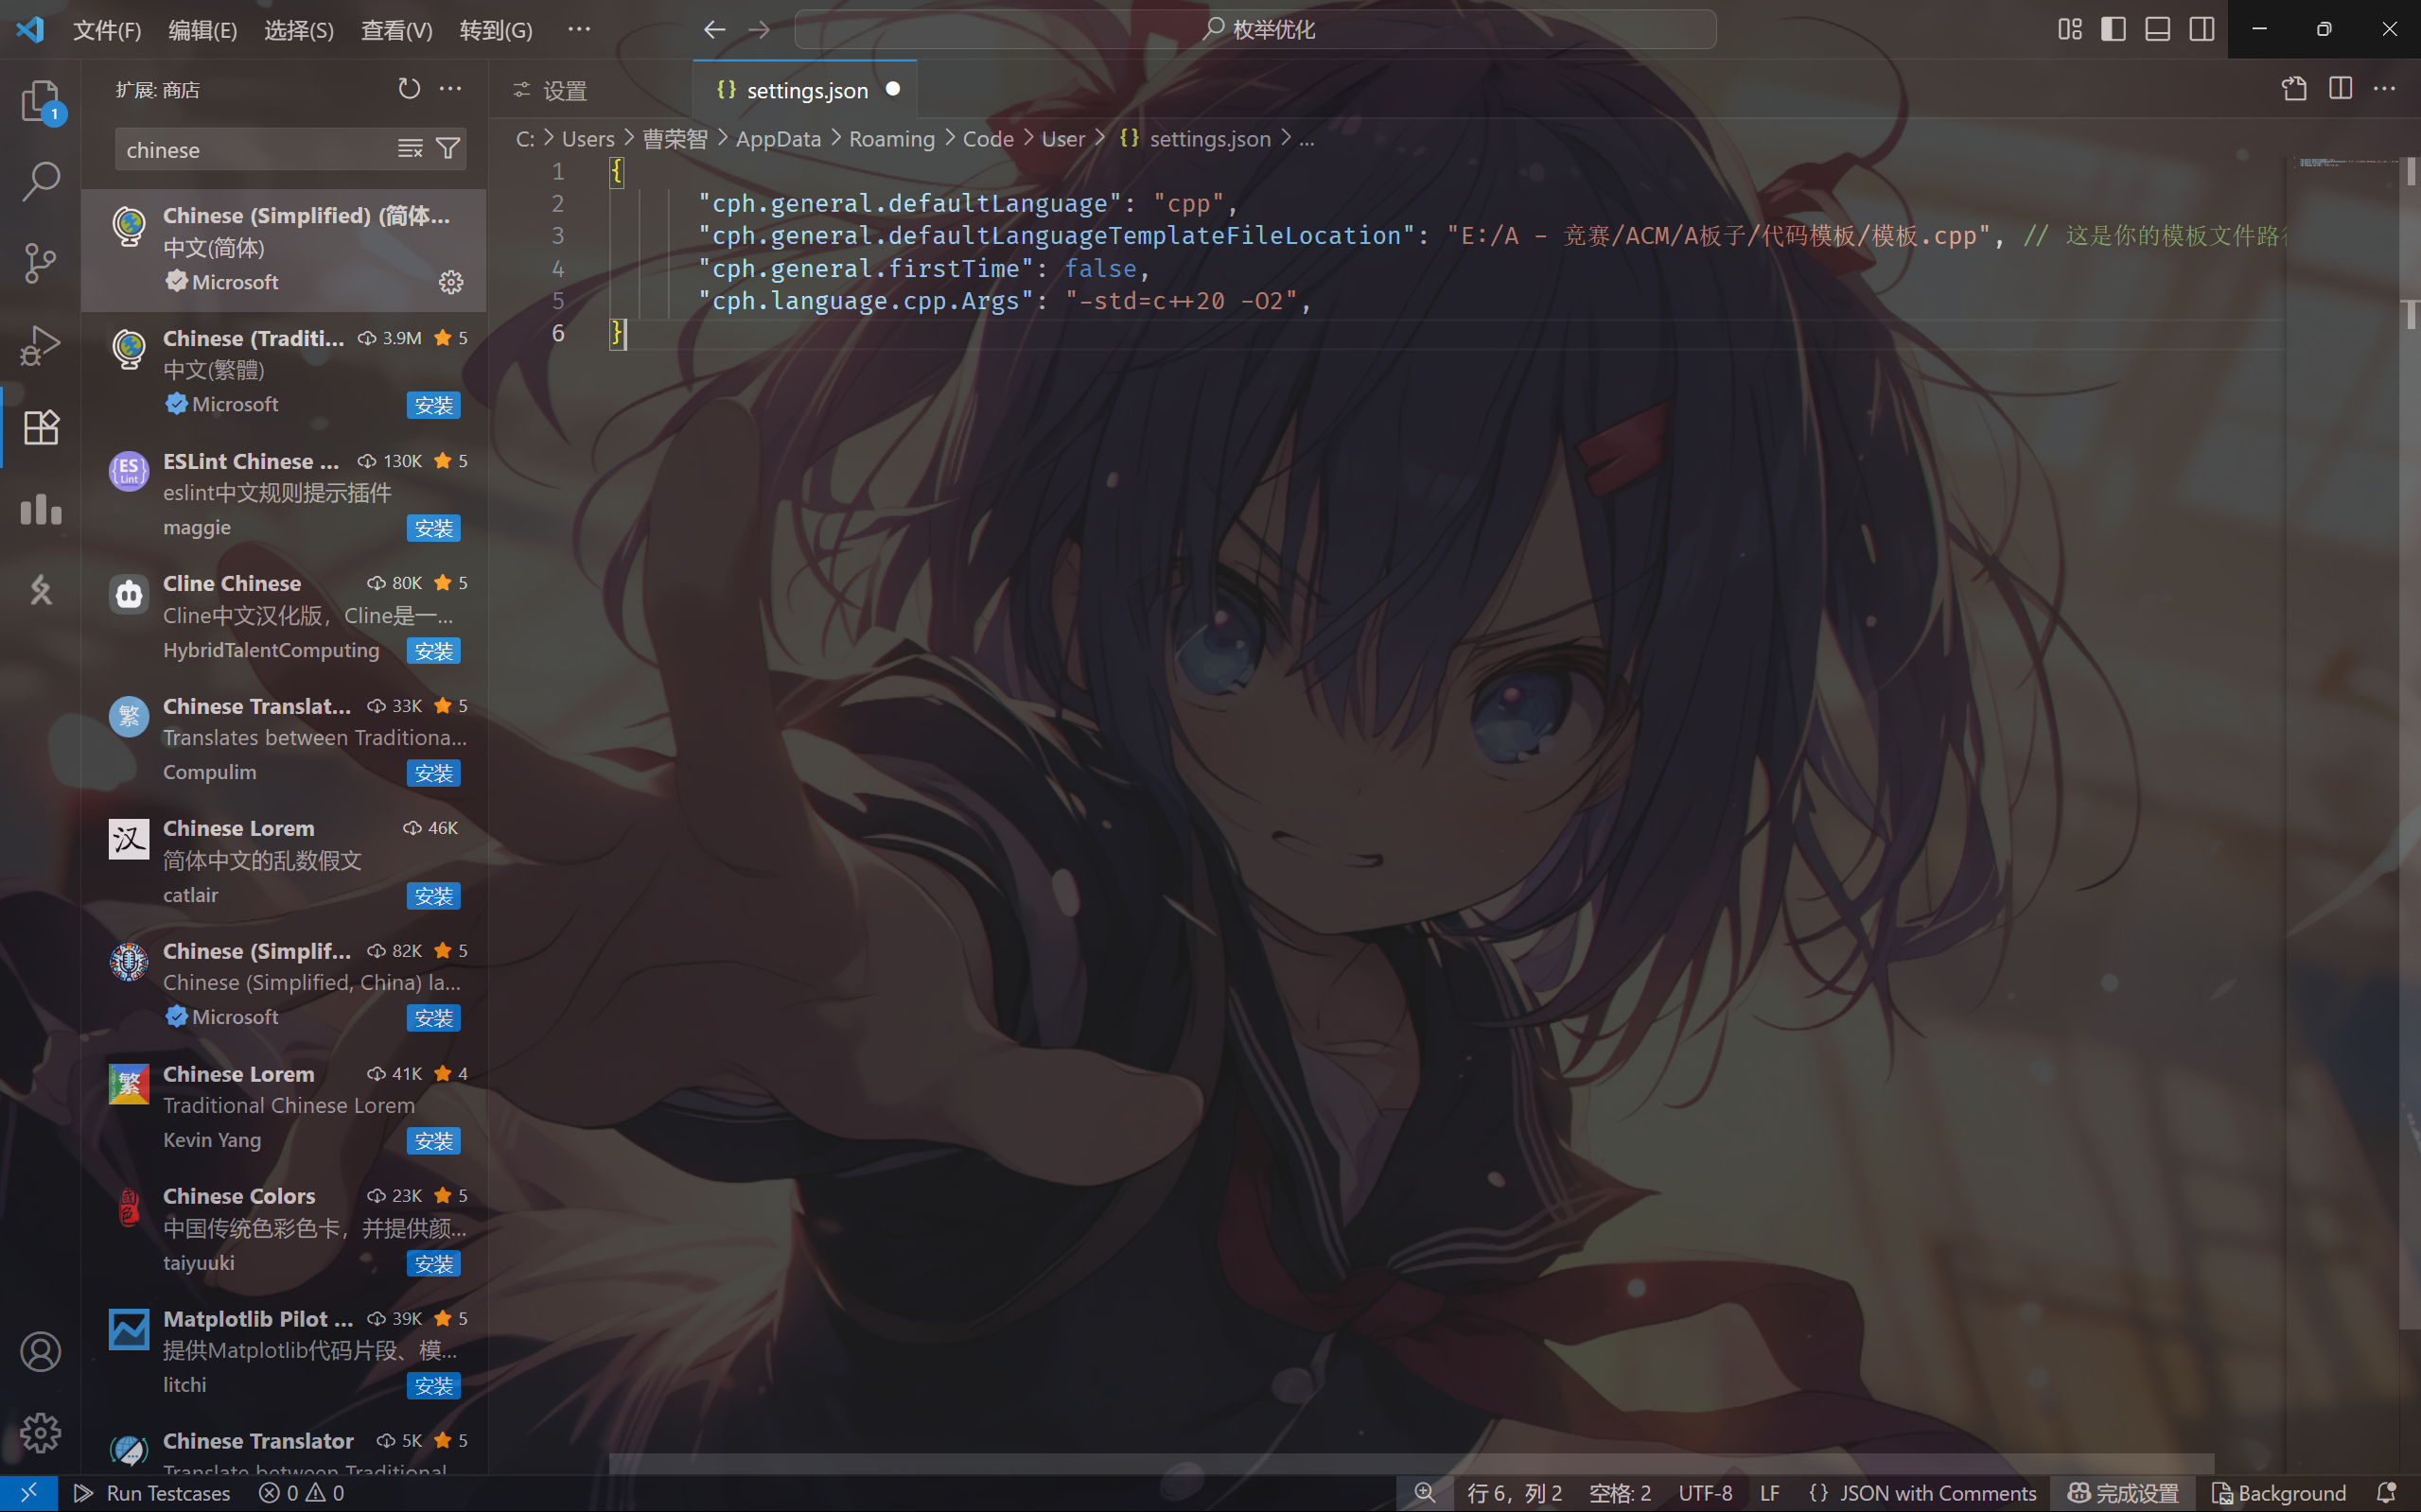
Task: Expand the menu bar overflow ellipsis
Action: tap(578, 29)
